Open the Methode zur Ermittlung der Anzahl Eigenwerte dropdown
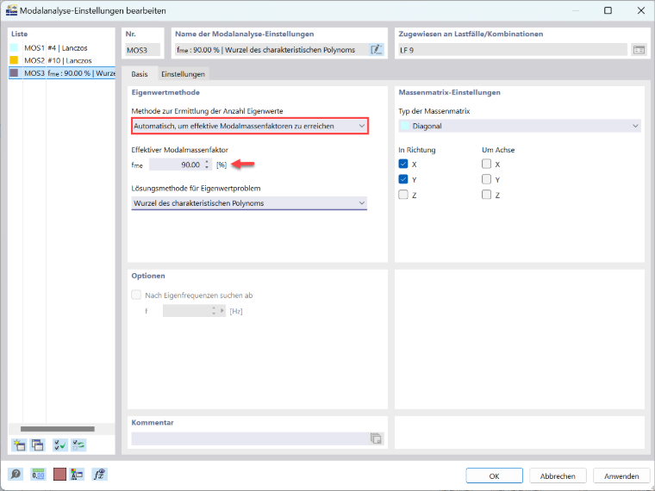Screen dimensions: 655x491 tap(249, 126)
